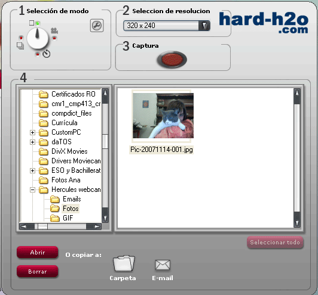Select video camera mode on dial
Screen dimensions: 318x295
(54, 30)
